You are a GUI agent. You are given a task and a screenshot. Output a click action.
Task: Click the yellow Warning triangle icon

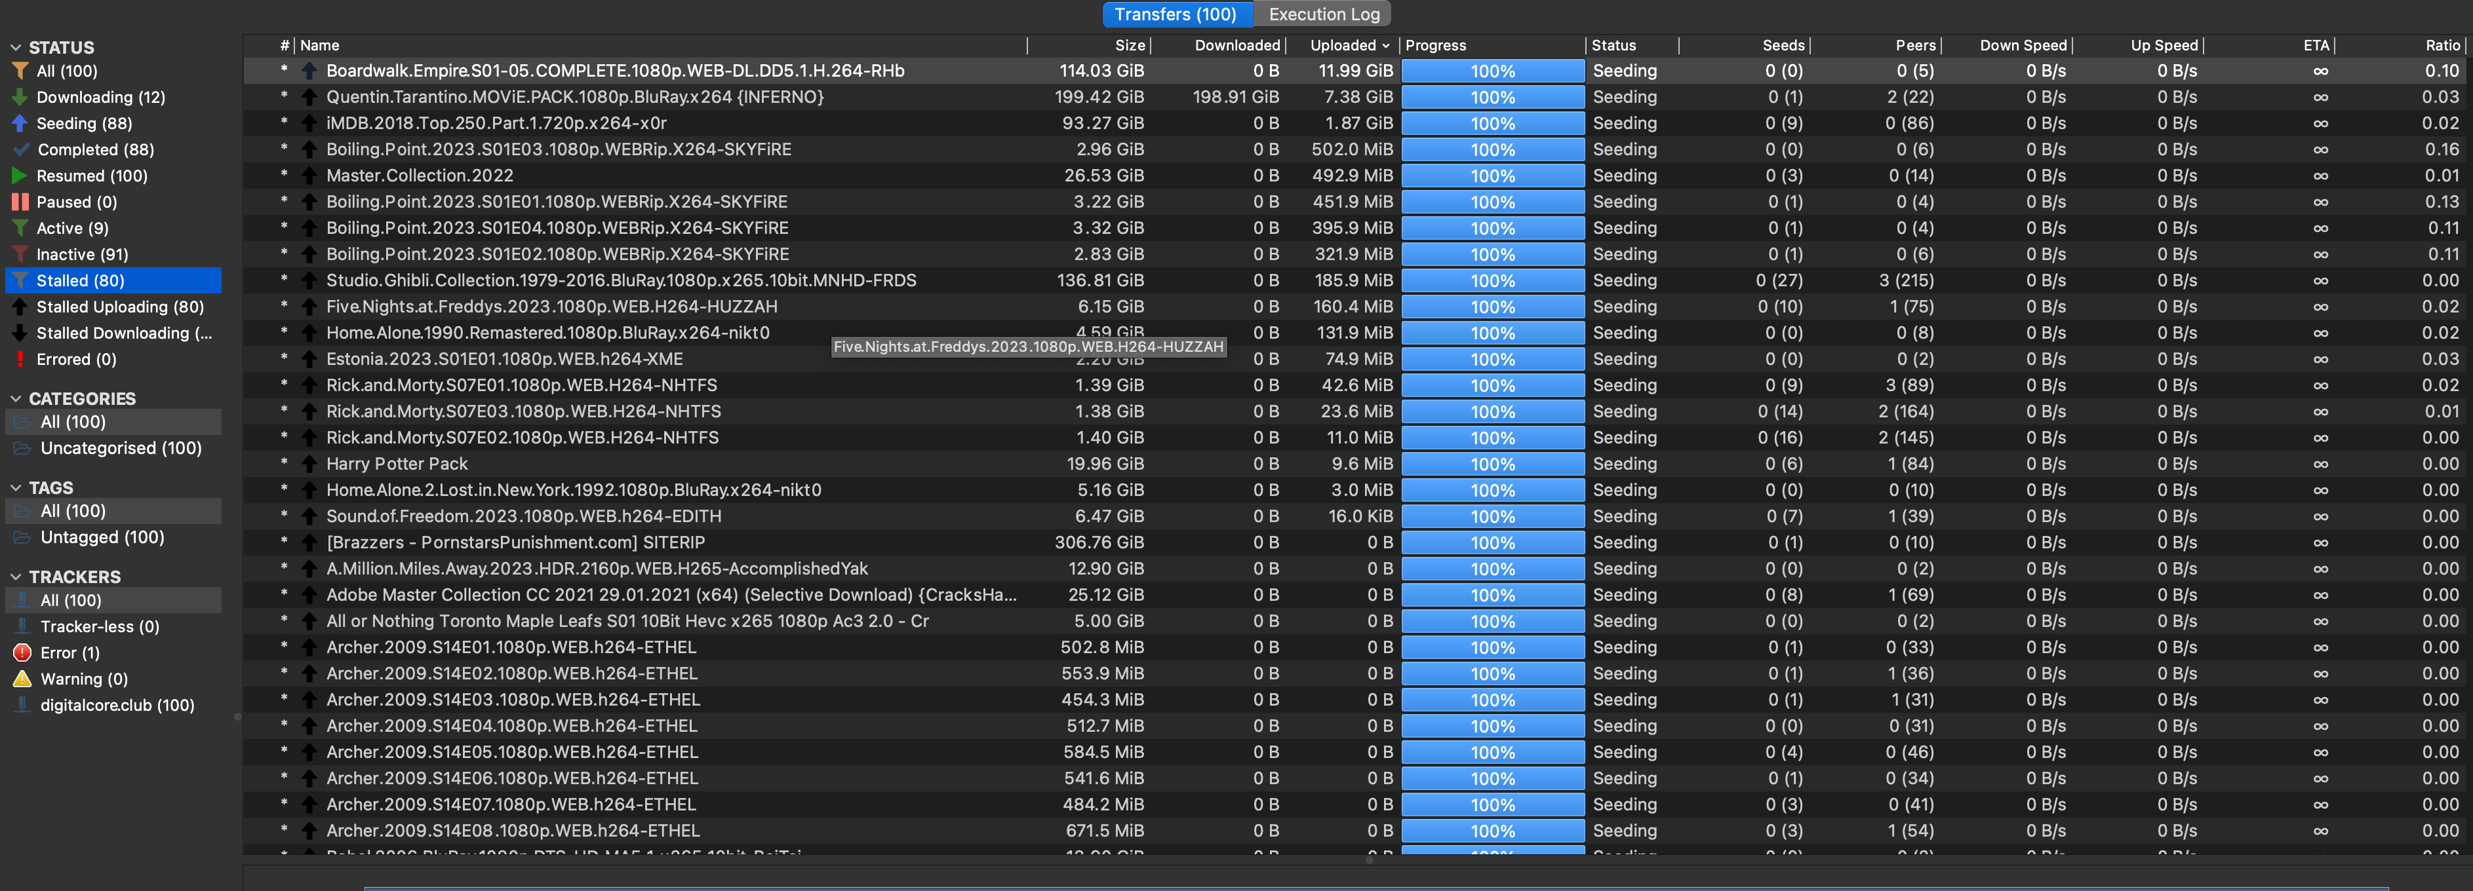(x=22, y=678)
